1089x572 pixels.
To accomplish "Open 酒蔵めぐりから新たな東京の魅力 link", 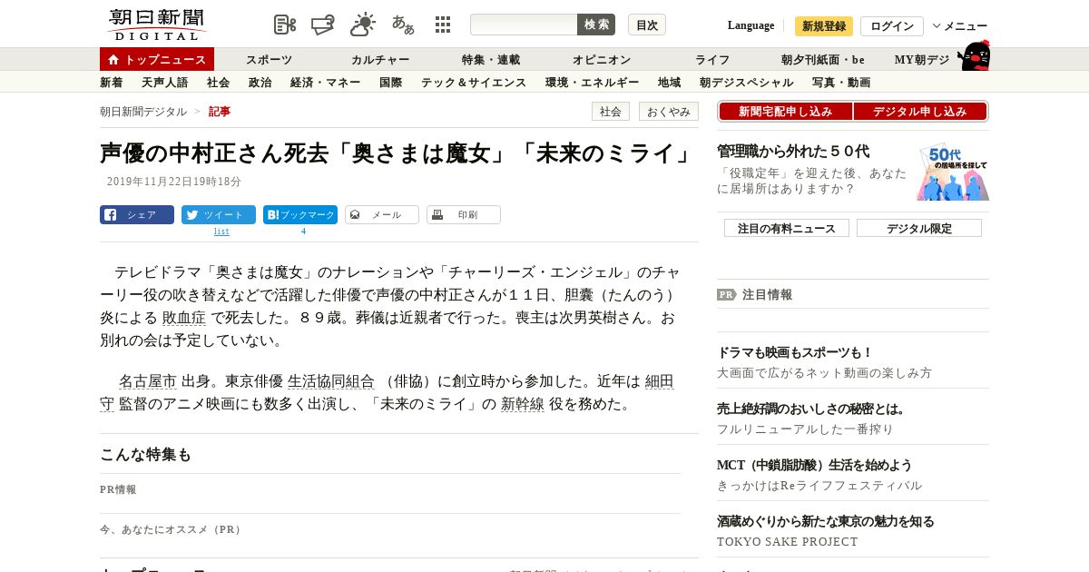I will tap(826, 521).
